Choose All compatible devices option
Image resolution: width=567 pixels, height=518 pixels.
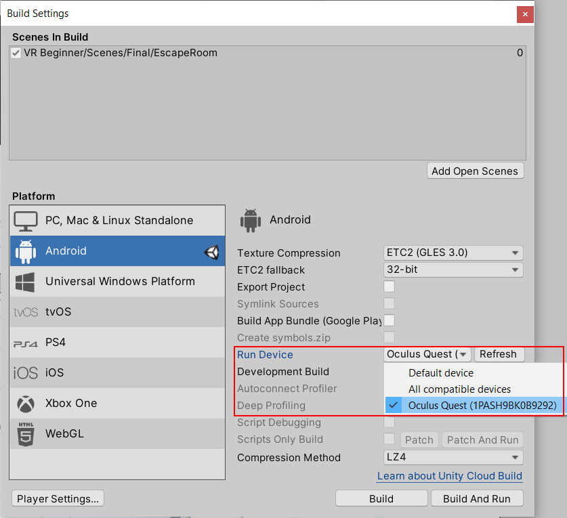click(x=474, y=389)
